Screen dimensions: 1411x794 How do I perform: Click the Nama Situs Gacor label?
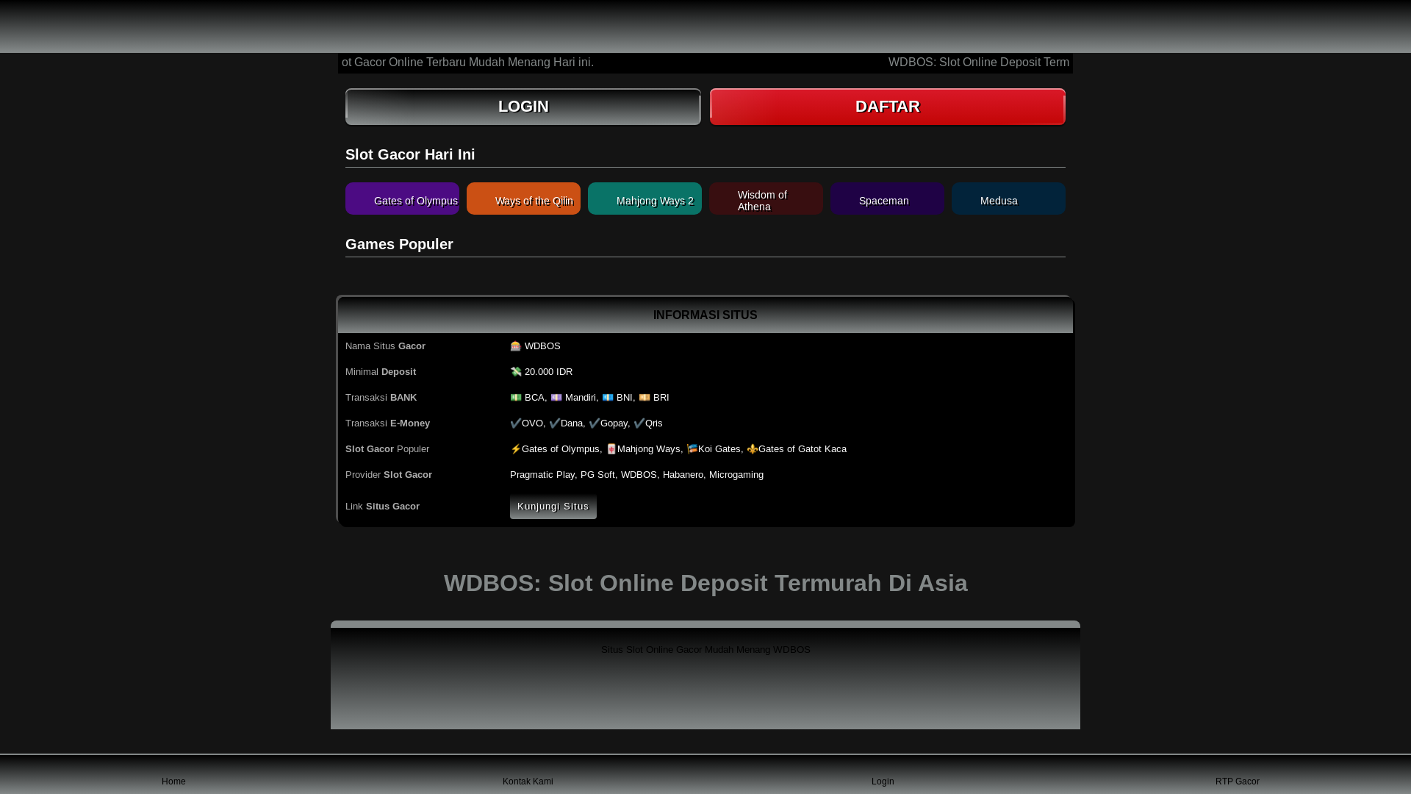tap(385, 346)
